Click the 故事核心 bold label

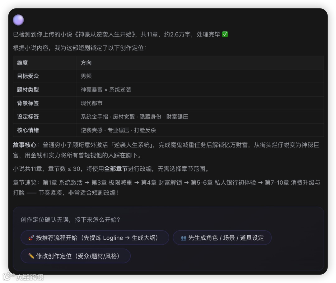click(25, 145)
